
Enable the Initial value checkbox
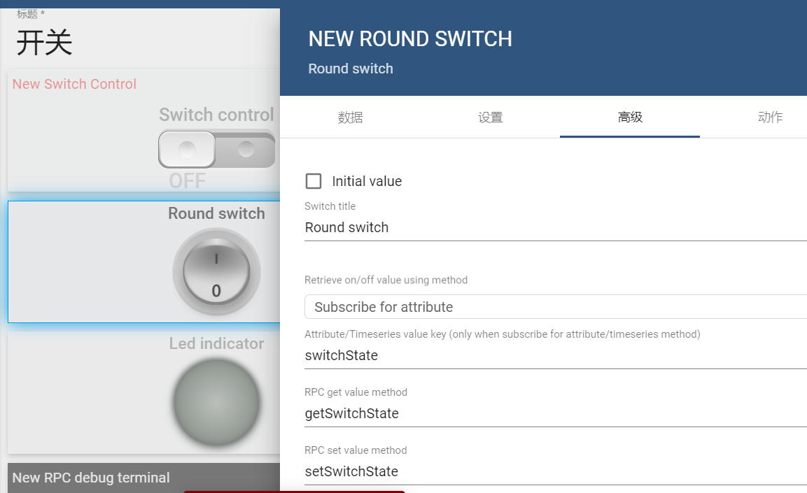point(314,180)
